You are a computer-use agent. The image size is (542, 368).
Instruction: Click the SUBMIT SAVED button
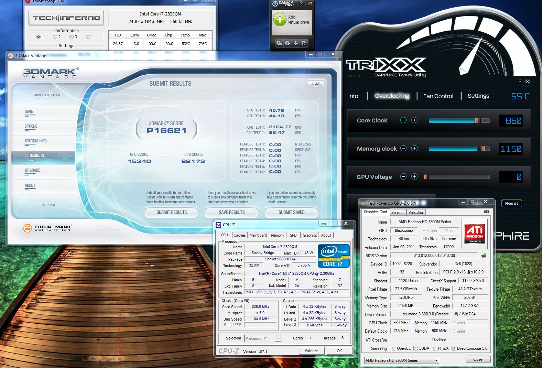(x=291, y=212)
